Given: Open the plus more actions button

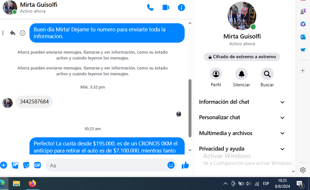Looking at the screenshot, I should [4, 165].
